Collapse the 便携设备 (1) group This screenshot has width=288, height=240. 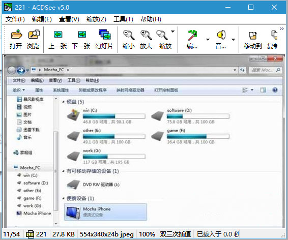click(63, 198)
